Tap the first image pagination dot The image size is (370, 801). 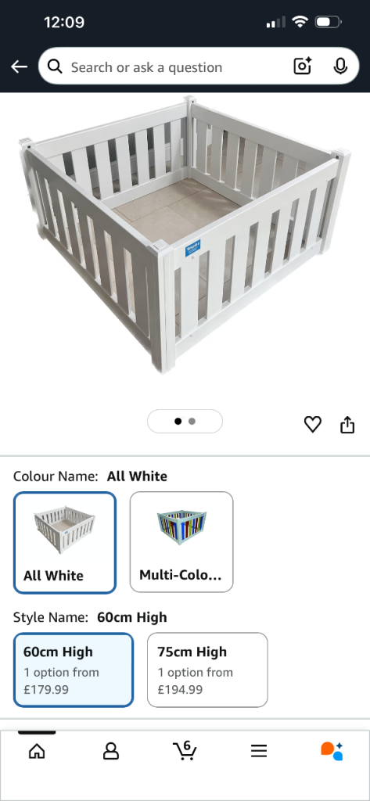[178, 422]
